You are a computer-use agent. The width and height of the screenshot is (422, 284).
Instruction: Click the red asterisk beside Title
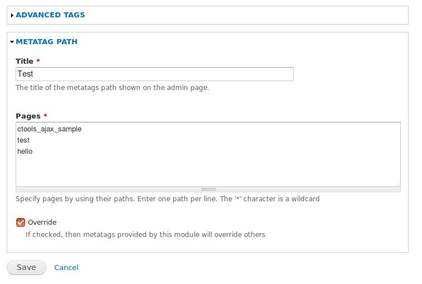(38, 60)
